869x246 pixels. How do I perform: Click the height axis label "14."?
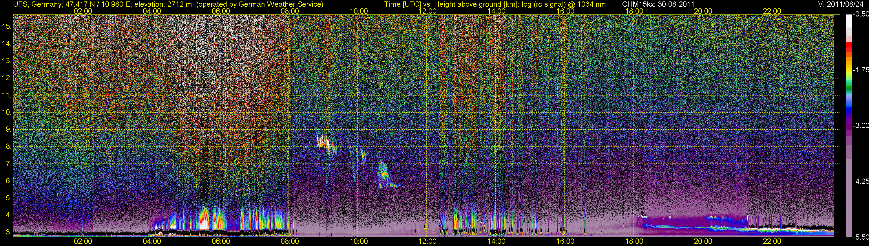click(x=7, y=43)
